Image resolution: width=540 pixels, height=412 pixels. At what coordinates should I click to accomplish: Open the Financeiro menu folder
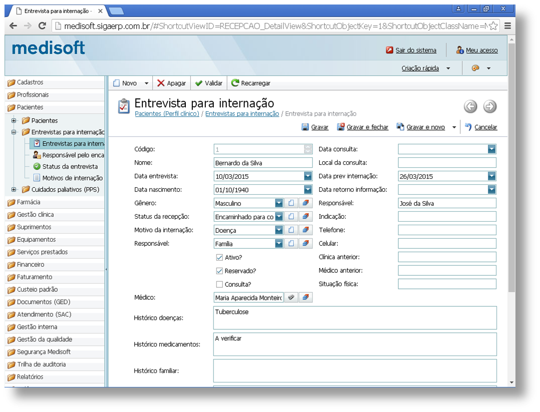pos(55,264)
